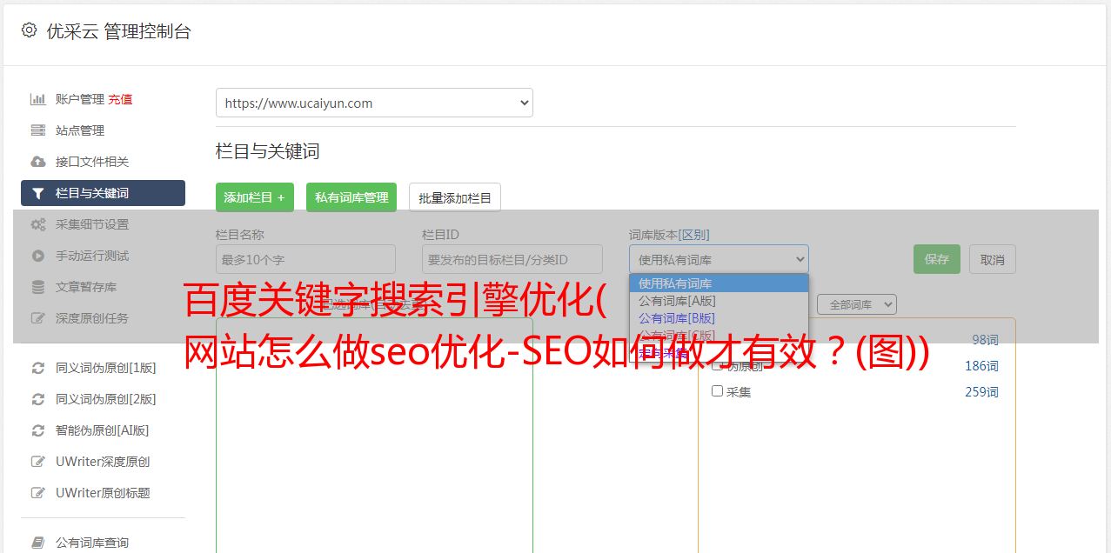Click the 词库版本[区别] label
1111x553 pixels.
669,235
